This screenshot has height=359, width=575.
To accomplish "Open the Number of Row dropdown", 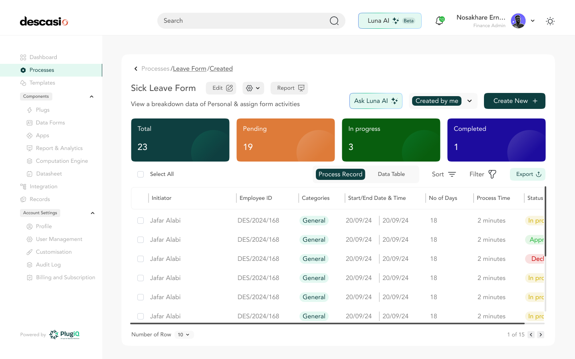I will point(184,335).
